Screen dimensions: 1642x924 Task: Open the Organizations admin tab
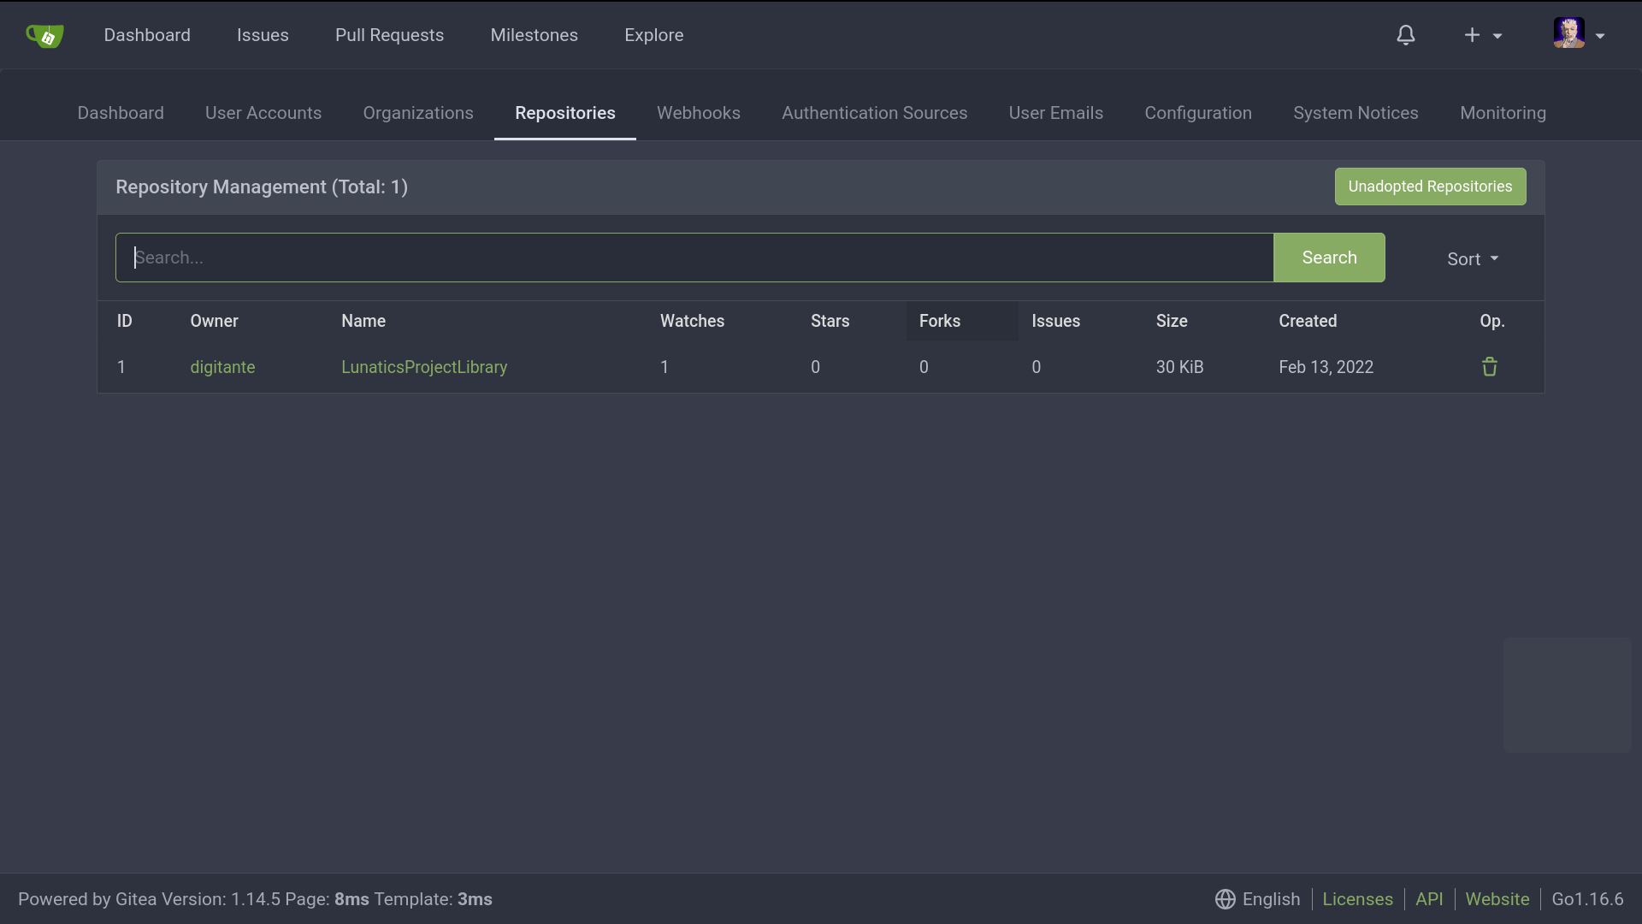417,113
